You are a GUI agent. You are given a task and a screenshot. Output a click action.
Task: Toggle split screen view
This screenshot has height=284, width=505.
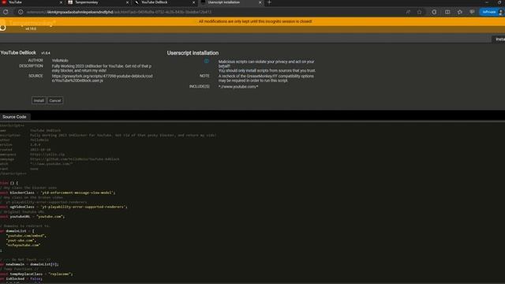(447, 12)
